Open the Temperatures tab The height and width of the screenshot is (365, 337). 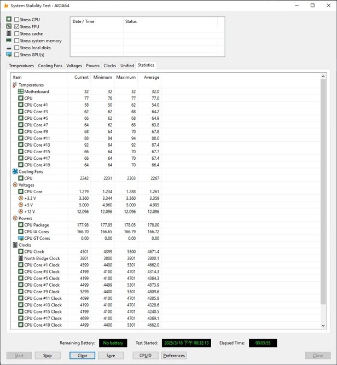tap(21, 66)
